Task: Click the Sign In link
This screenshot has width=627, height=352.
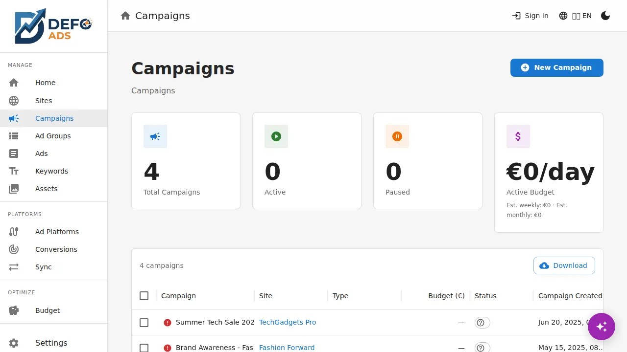Action: (x=530, y=16)
